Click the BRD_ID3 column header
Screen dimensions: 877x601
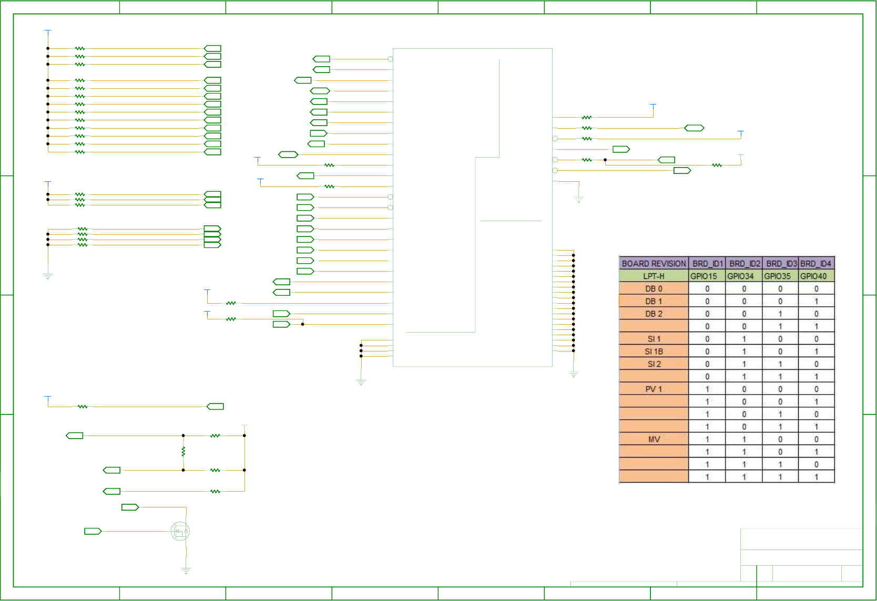point(781,263)
